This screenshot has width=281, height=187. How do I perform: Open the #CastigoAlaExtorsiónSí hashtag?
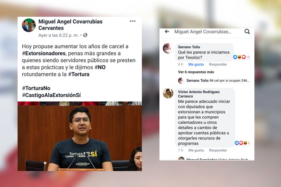click(51, 95)
